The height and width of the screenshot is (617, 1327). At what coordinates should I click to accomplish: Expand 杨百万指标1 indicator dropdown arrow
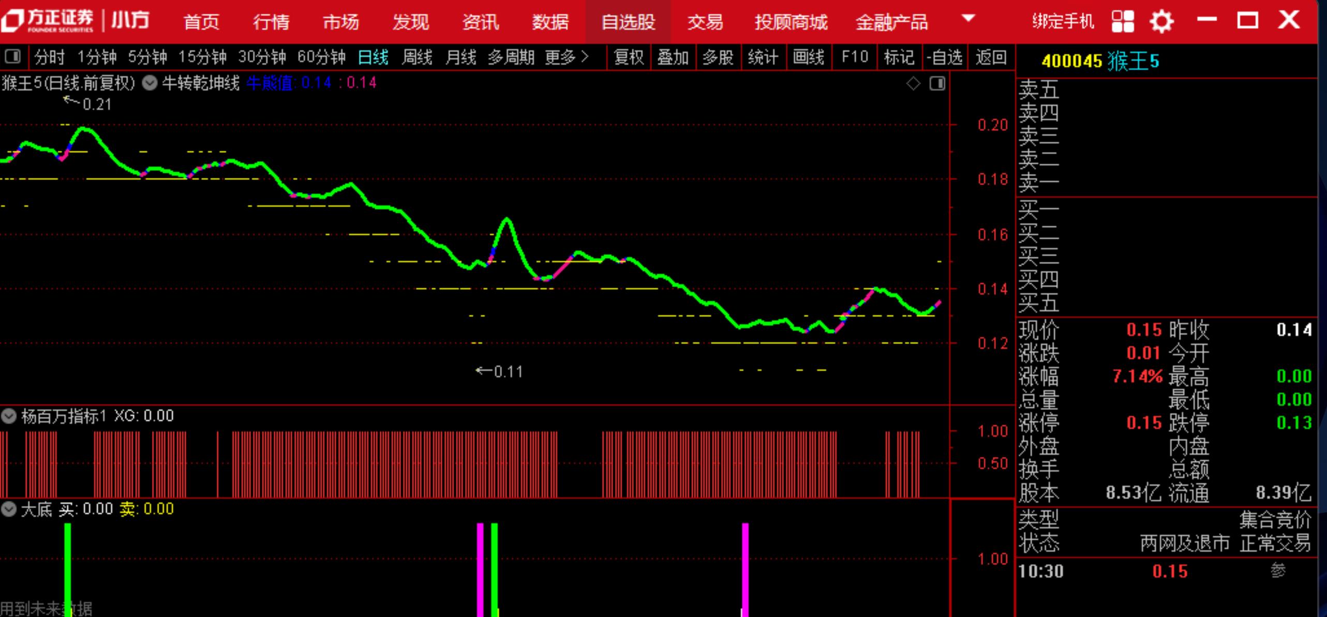(x=9, y=416)
